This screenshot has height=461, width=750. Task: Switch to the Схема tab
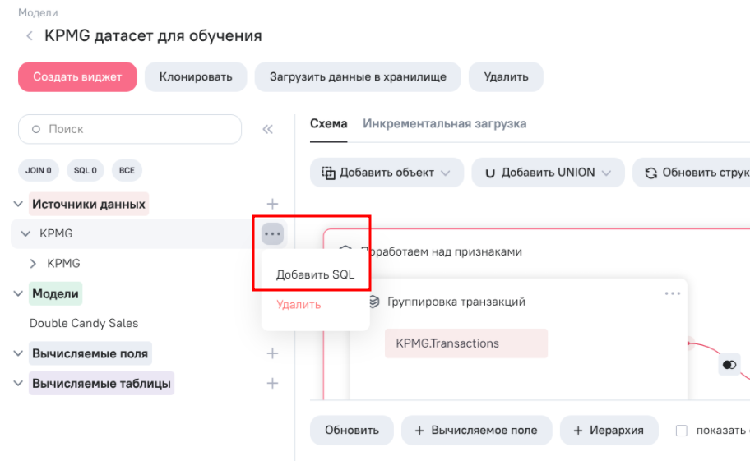click(x=329, y=124)
